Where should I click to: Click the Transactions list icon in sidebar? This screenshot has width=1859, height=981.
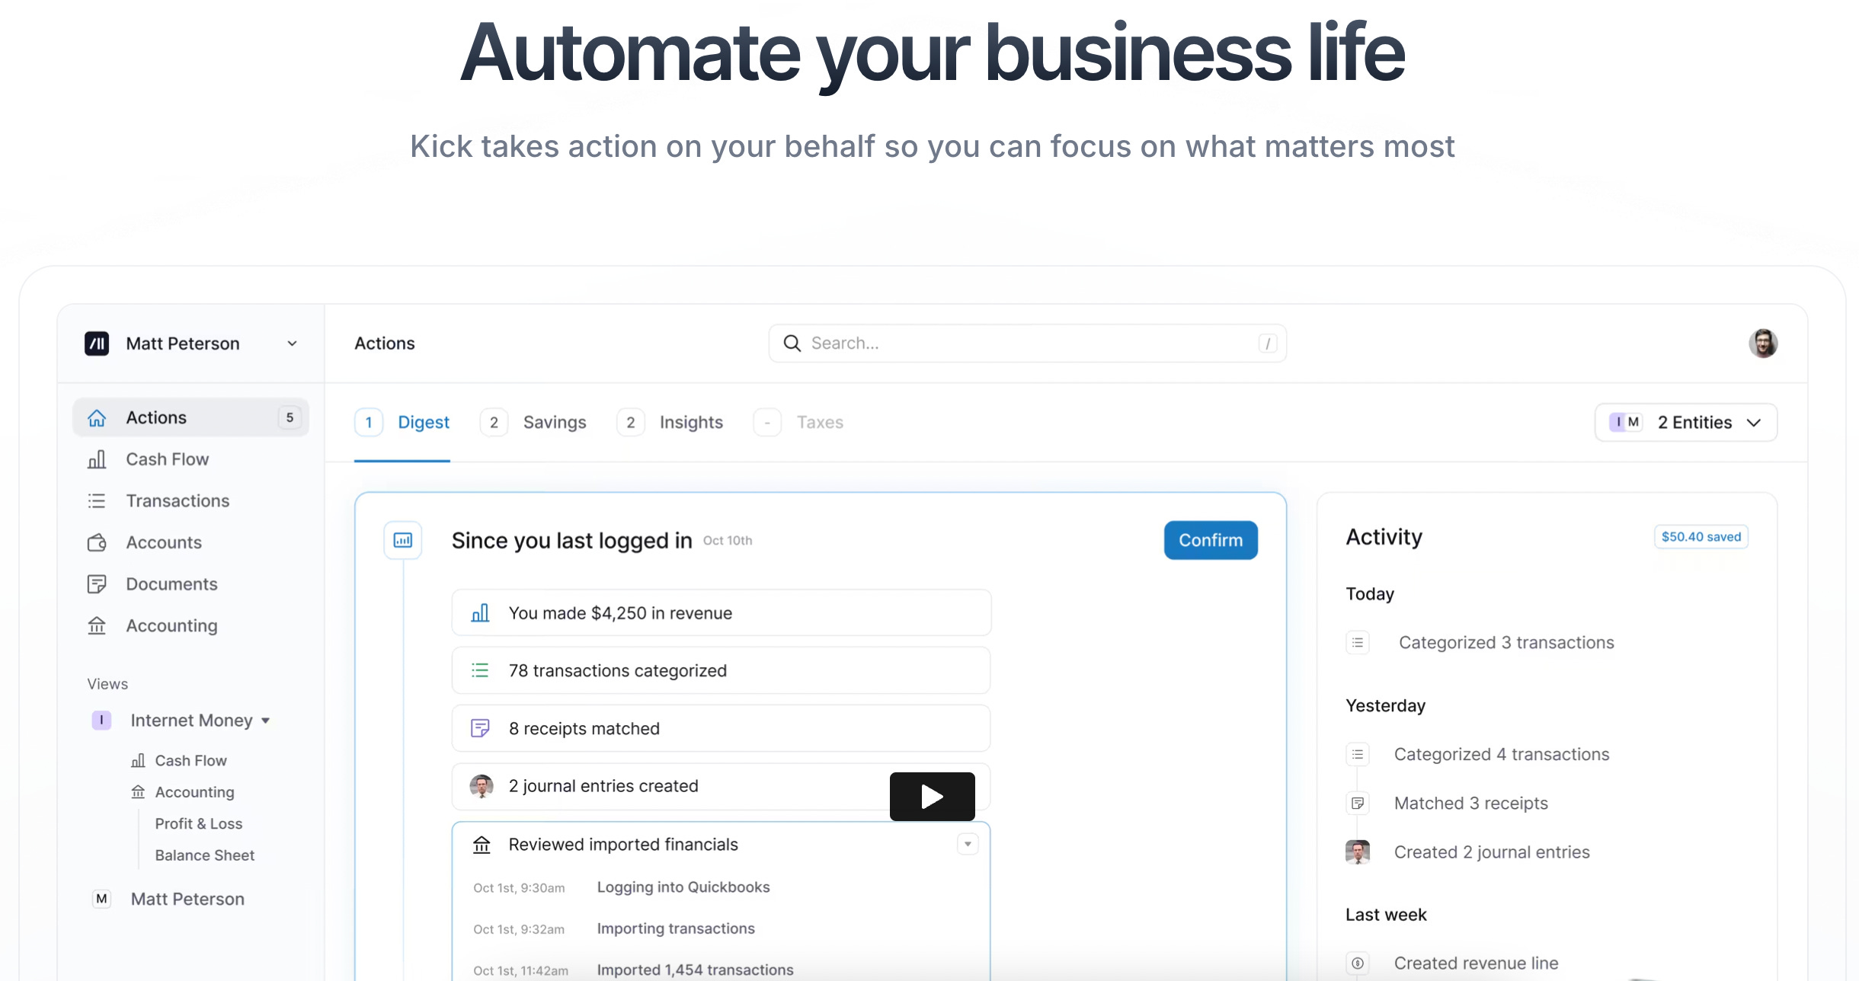[x=97, y=500]
